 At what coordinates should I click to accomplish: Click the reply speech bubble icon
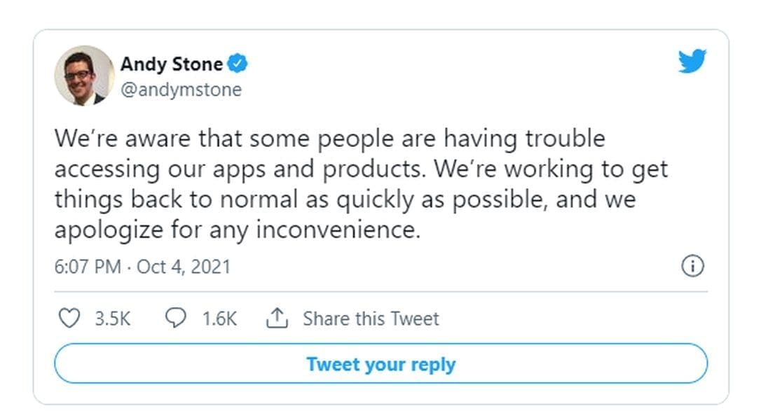click(x=175, y=318)
